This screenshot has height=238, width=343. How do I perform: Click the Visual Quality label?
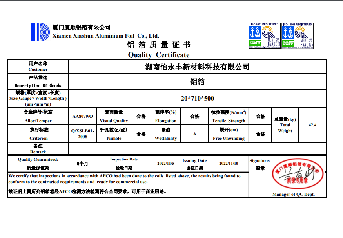click(x=114, y=121)
